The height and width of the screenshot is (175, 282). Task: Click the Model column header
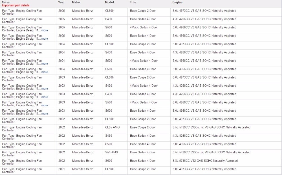pos(109,2)
